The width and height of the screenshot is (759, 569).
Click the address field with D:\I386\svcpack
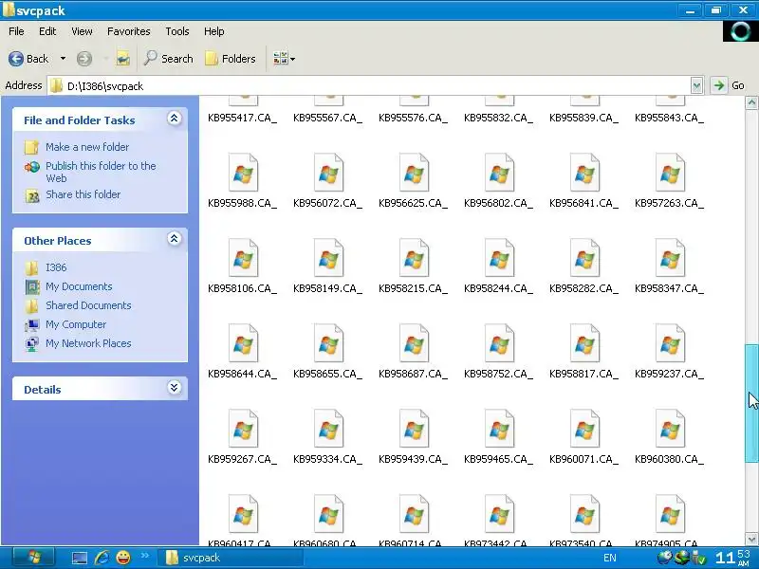click(x=370, y=85)
